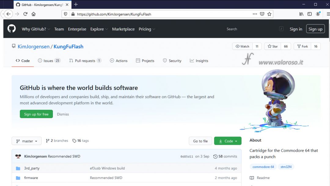Screen dimensions: 330x186
Task: Switch to the Actions tab
Action: 119,61
